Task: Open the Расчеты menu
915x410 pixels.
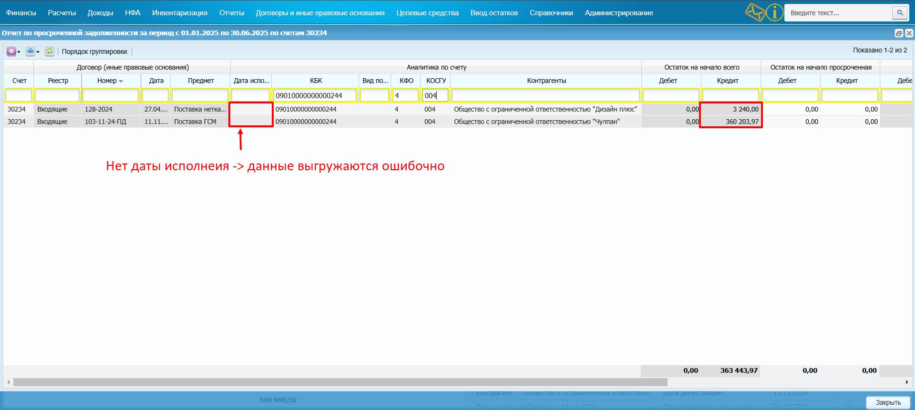Action: click(x=62, y=13)
